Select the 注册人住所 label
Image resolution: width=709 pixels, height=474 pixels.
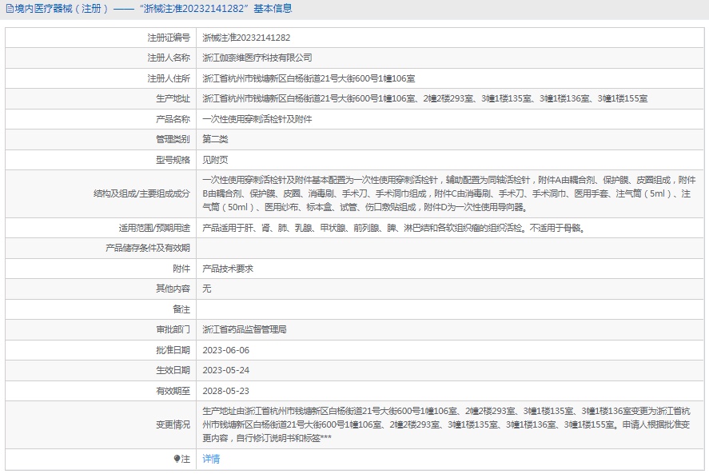[169, 78]
